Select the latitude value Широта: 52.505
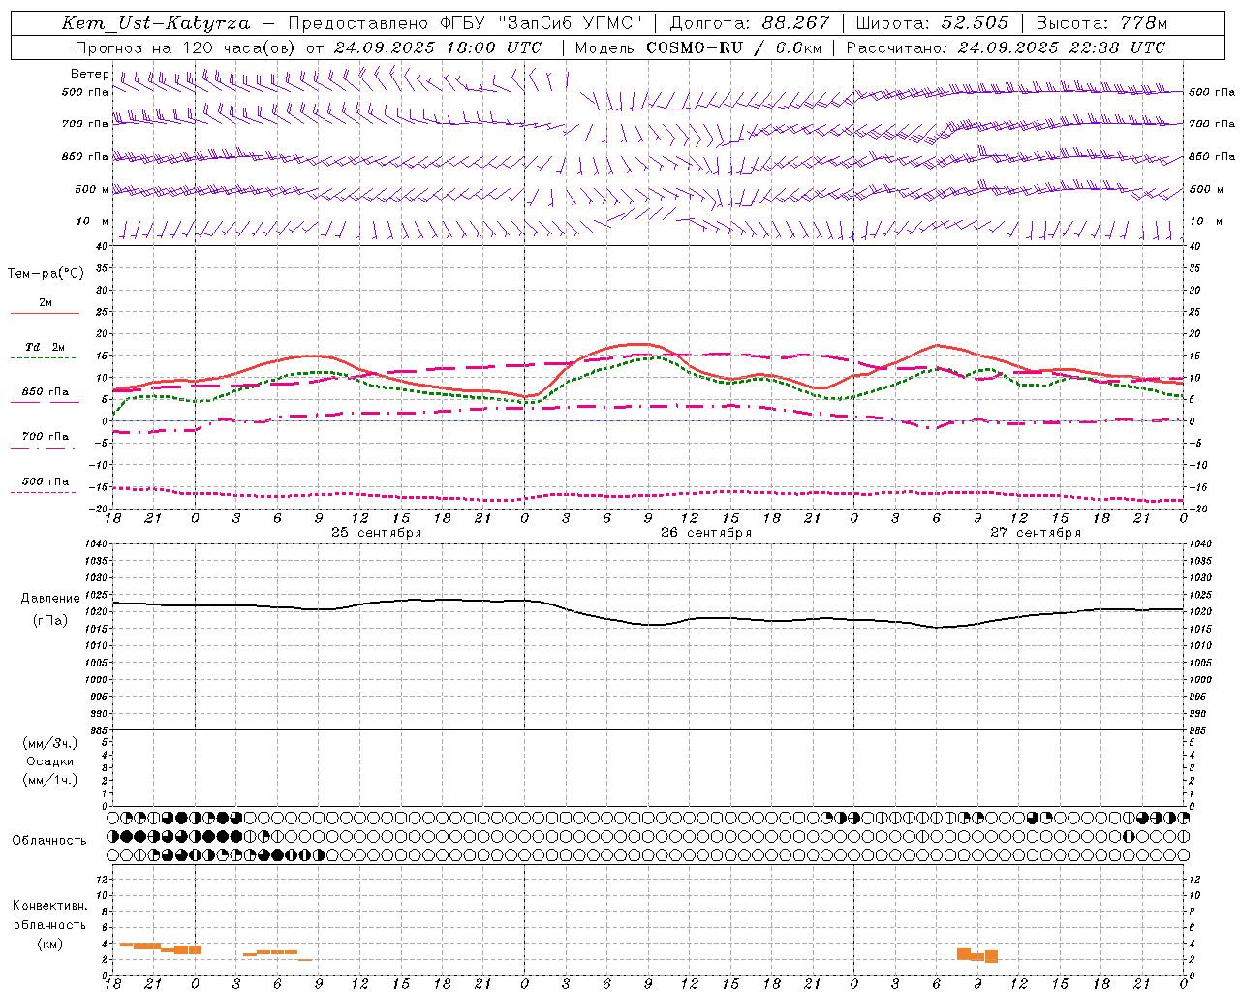 (x=932, y=23)
